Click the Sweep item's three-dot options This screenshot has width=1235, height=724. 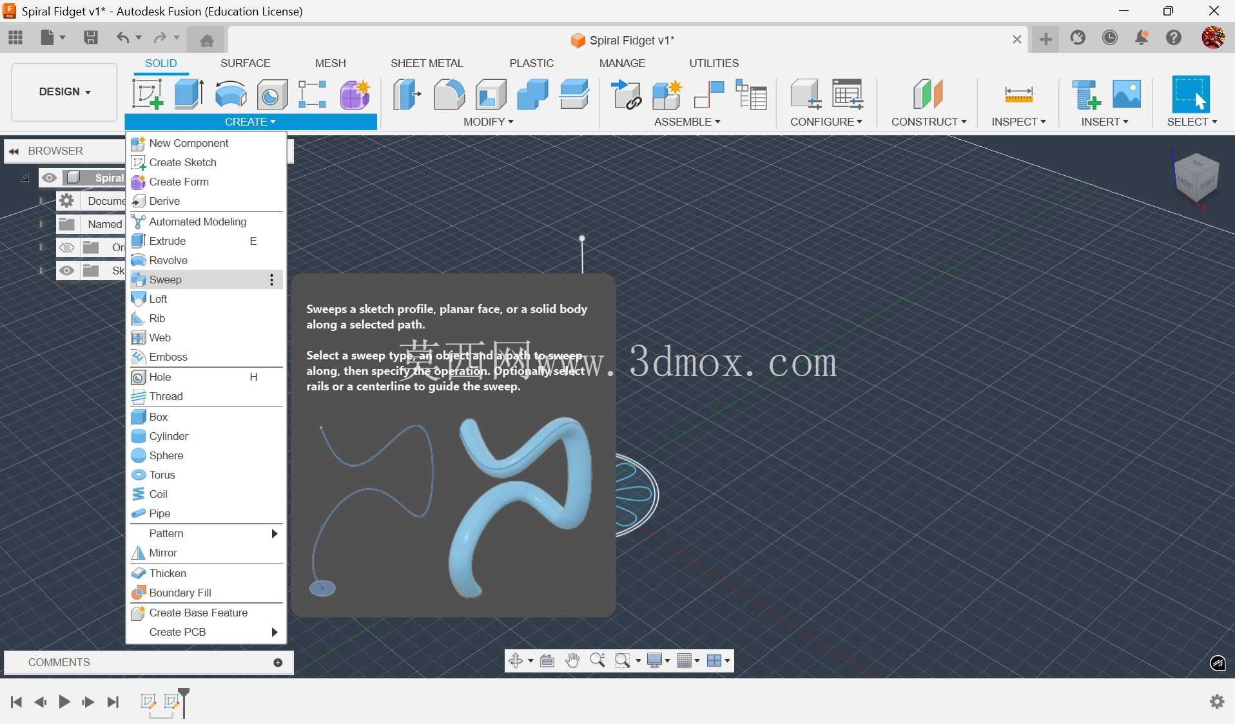(x=272, y=280)
